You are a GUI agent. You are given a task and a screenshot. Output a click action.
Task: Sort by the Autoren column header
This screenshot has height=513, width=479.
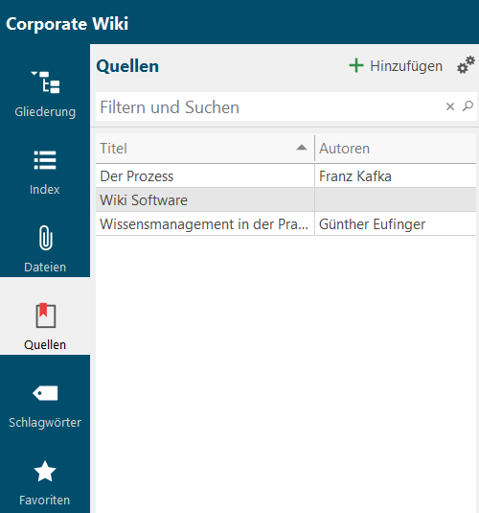(396, 149)
